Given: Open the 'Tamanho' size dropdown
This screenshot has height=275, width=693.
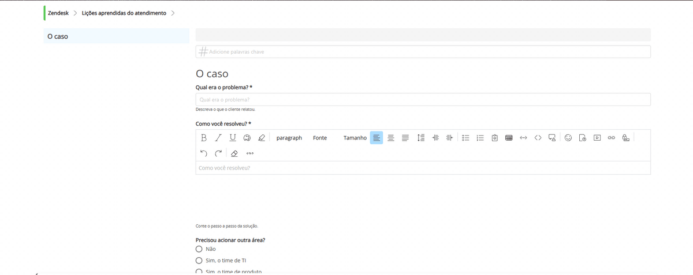Looking at the screenshot, I should [355, 138].
